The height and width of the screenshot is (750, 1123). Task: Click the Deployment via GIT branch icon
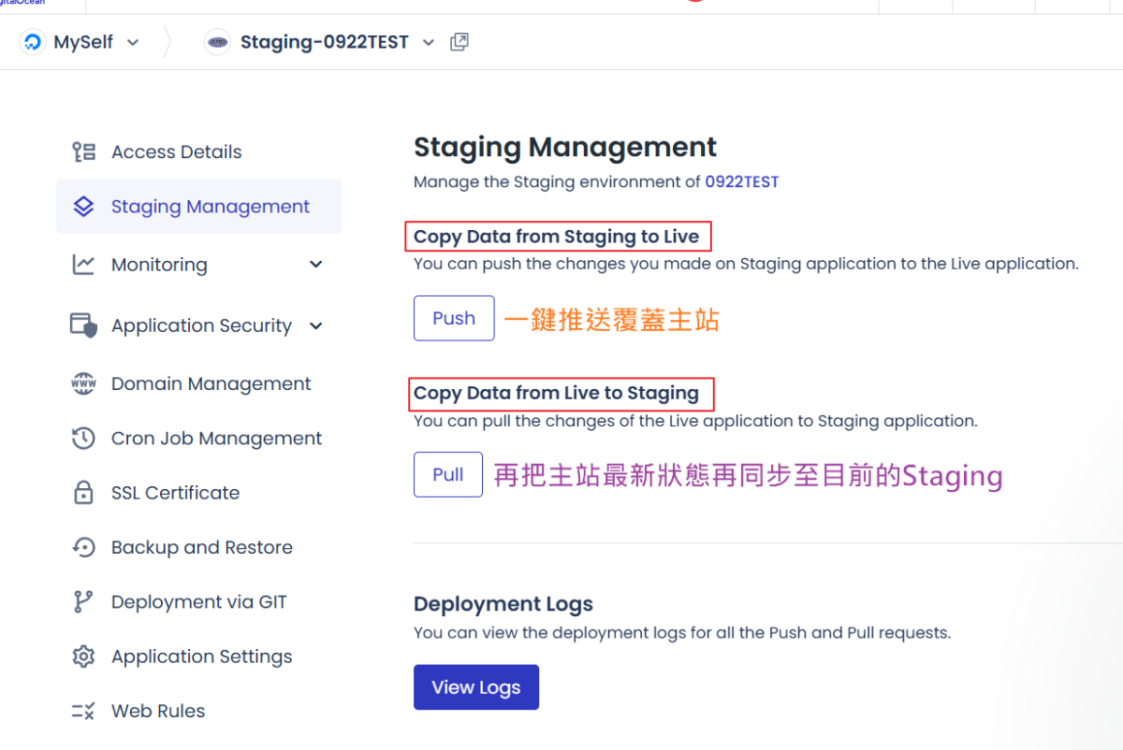(x=83, y=601)
